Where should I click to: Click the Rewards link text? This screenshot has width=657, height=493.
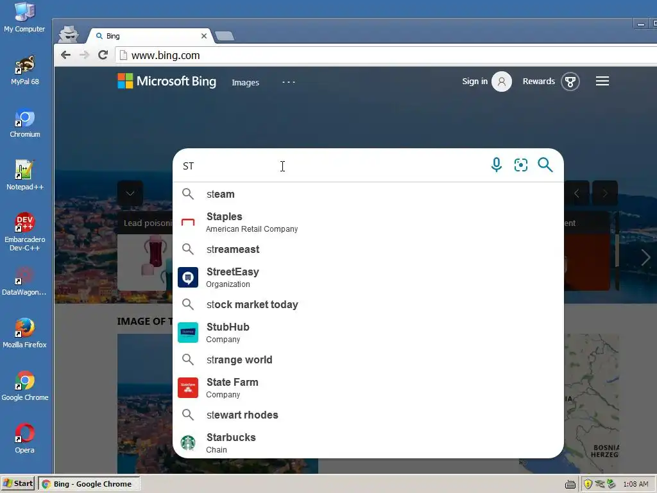pyautogui.click(x=538, y=82)
